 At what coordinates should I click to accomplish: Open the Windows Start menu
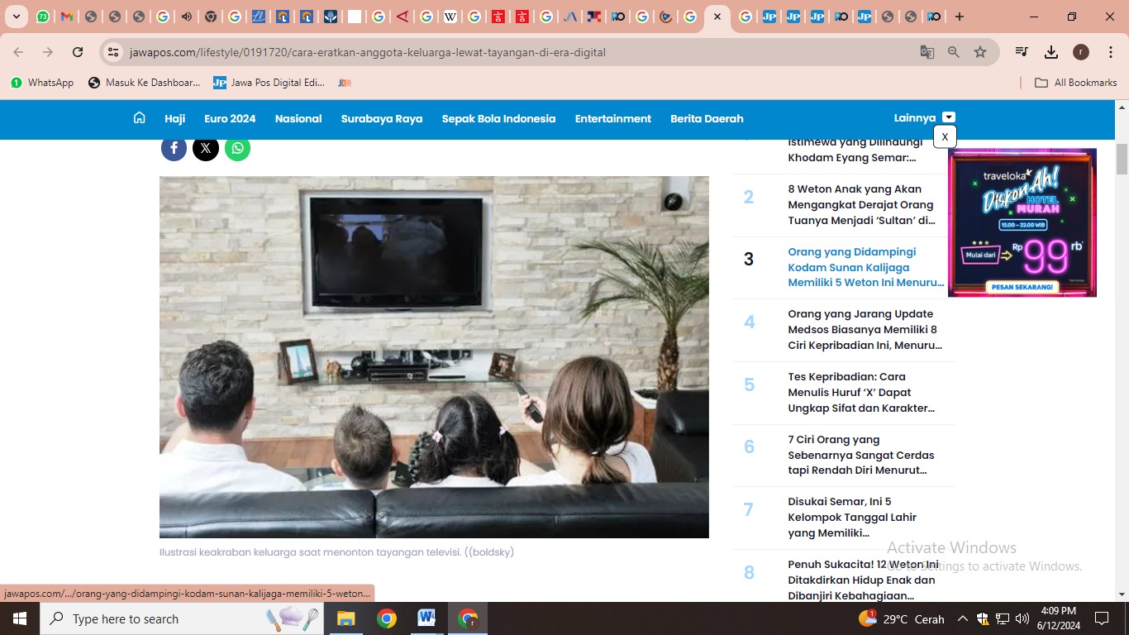coord(20,618)
